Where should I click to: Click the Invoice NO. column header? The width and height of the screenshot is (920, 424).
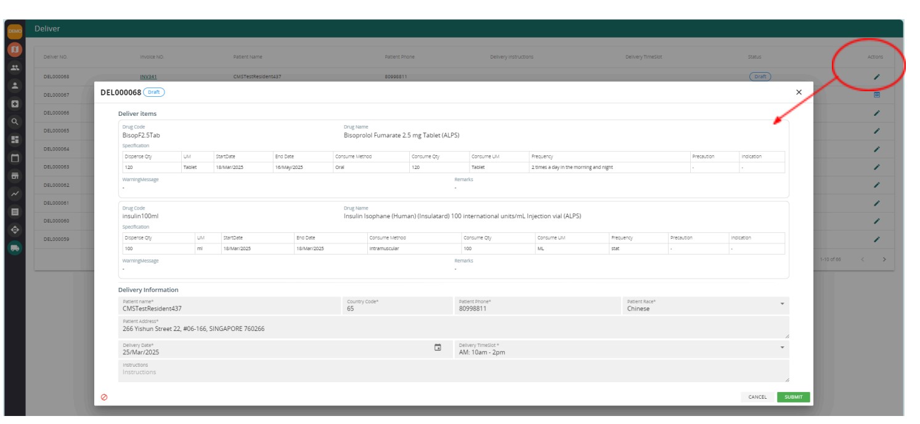pos(152,57)
